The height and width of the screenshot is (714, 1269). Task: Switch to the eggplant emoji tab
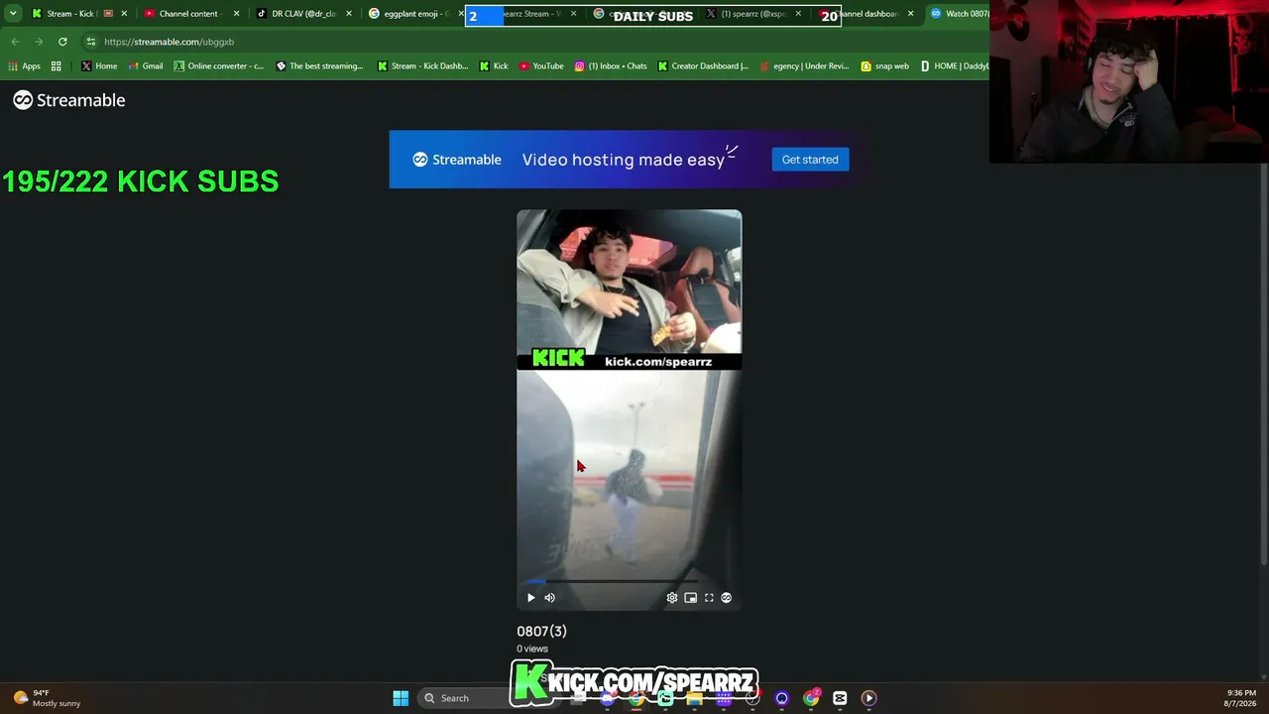(414, 14)
